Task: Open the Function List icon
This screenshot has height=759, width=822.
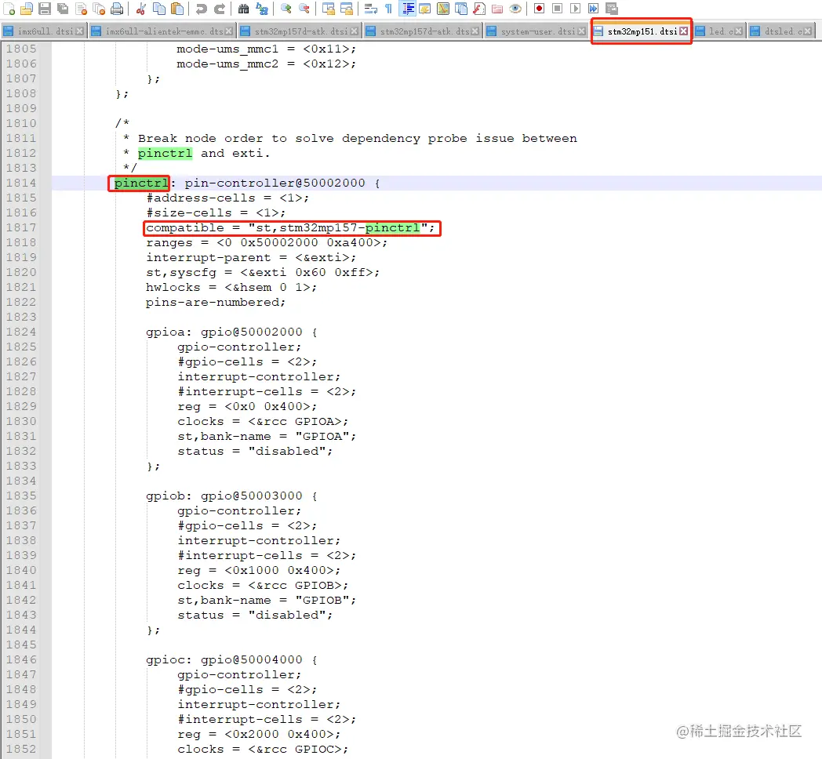Action: [x=479, y=9]
